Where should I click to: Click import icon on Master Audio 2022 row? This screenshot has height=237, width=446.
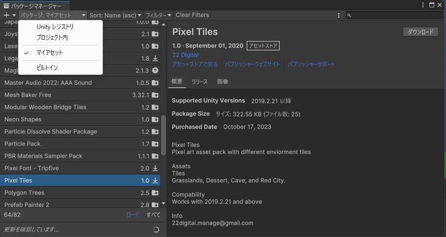[x=155, y=83]
